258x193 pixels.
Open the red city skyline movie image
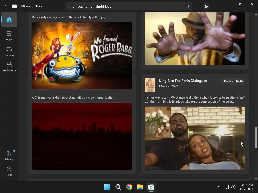click(x=82, y=136)
